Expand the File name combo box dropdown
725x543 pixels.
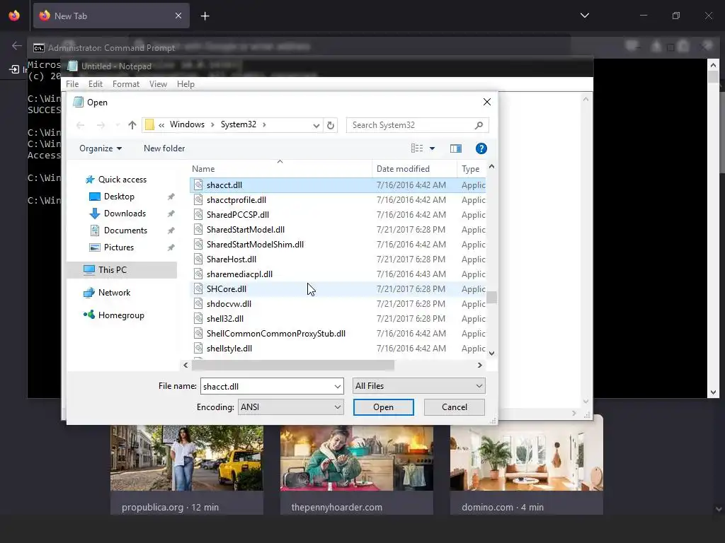[338, 387]
